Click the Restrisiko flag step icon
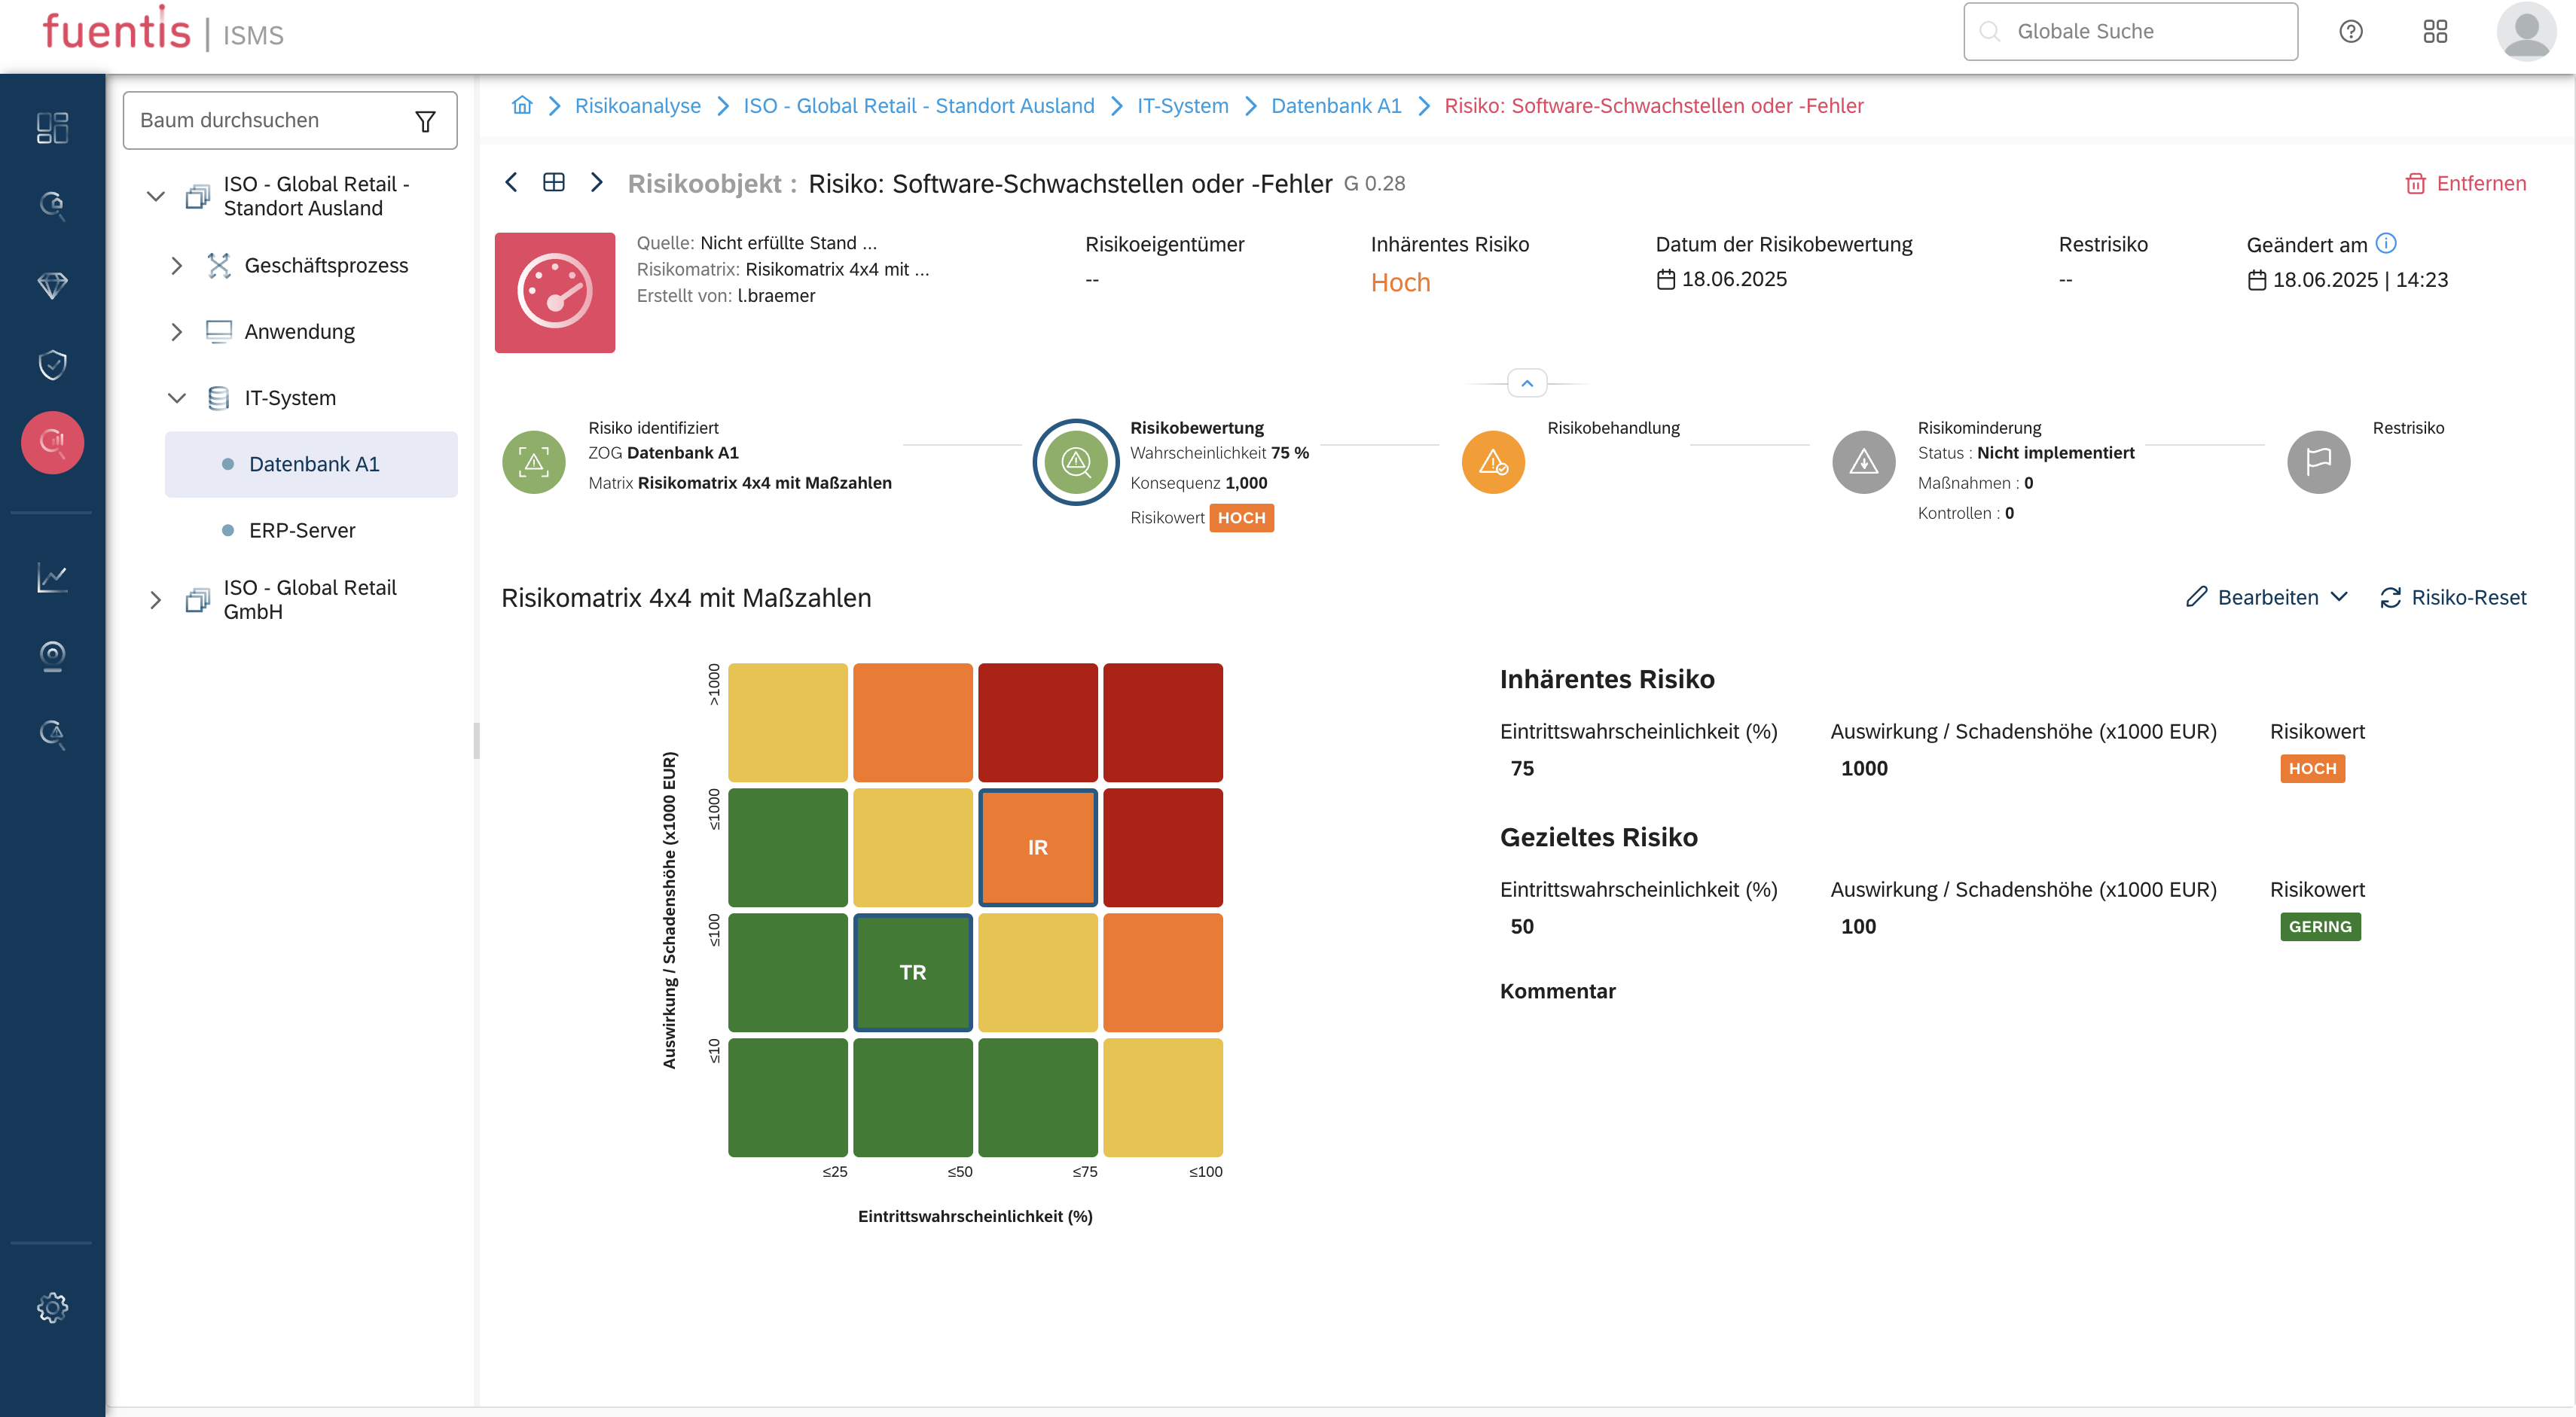The width and height of the screenshot is (2576, 1417). click(2318, 462)
